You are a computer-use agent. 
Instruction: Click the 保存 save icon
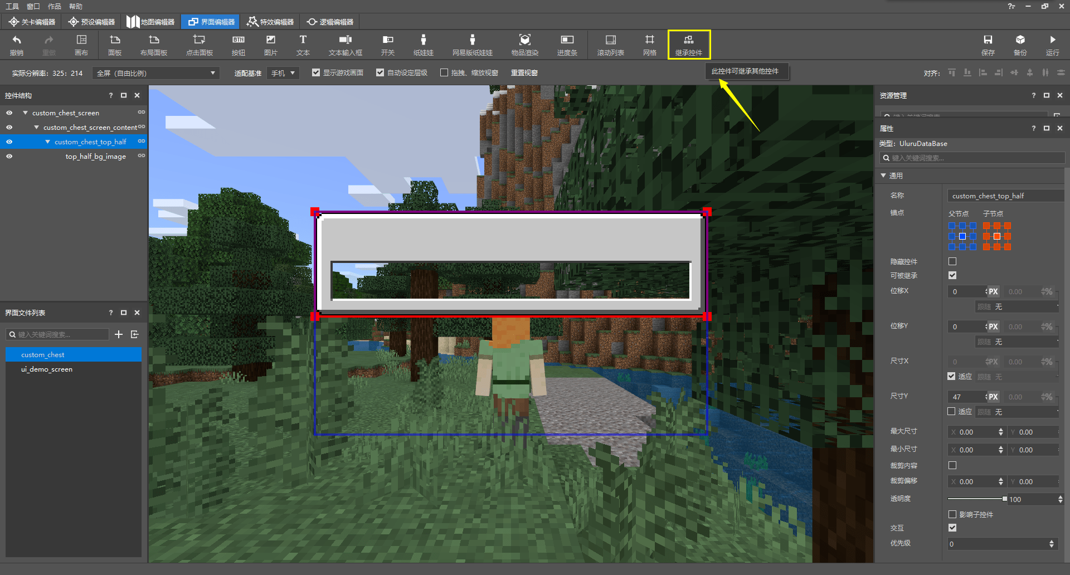(x=988, y=45)
